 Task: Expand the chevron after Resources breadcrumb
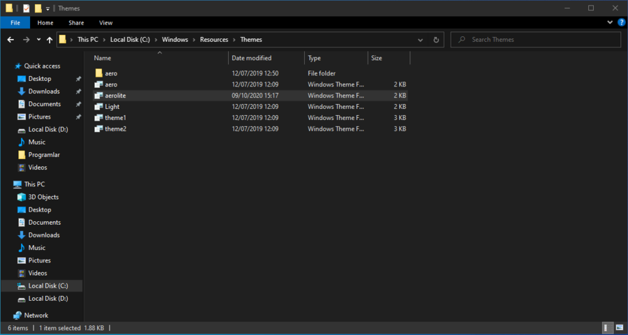pos(234,40)
